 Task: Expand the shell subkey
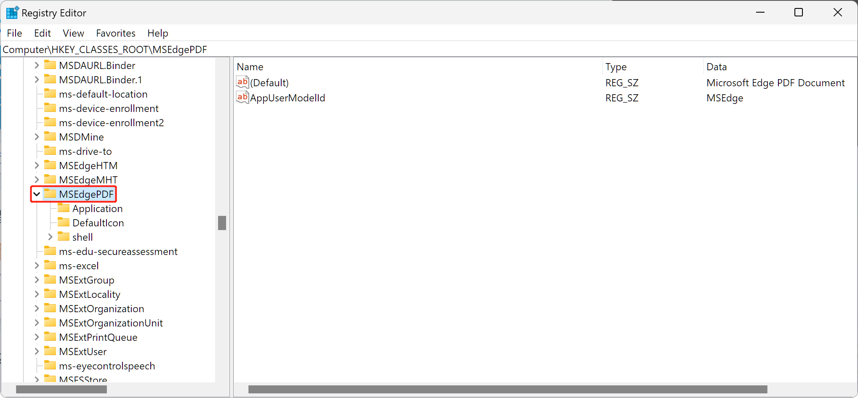[x=50, y=237]
